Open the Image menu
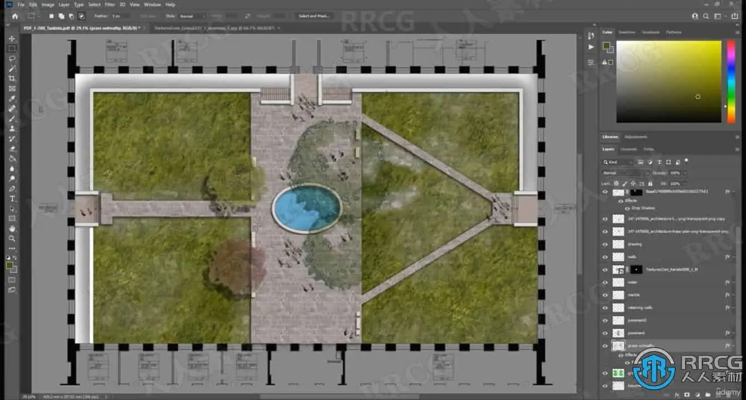This screenshot has height=400, width=746. click(x=48, y=4)
